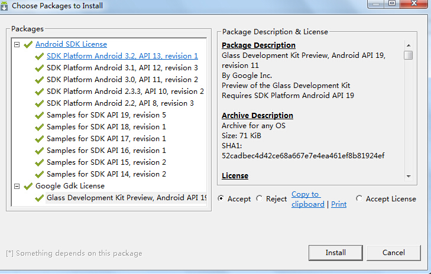The height and width of the screenshot is (274, 431).
Task: Click checkmark beside Glass Development Kit Preview
Action: [x=39, y=198]
